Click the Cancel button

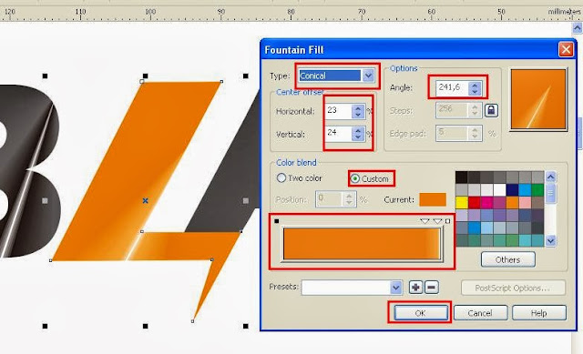(480, 313)
